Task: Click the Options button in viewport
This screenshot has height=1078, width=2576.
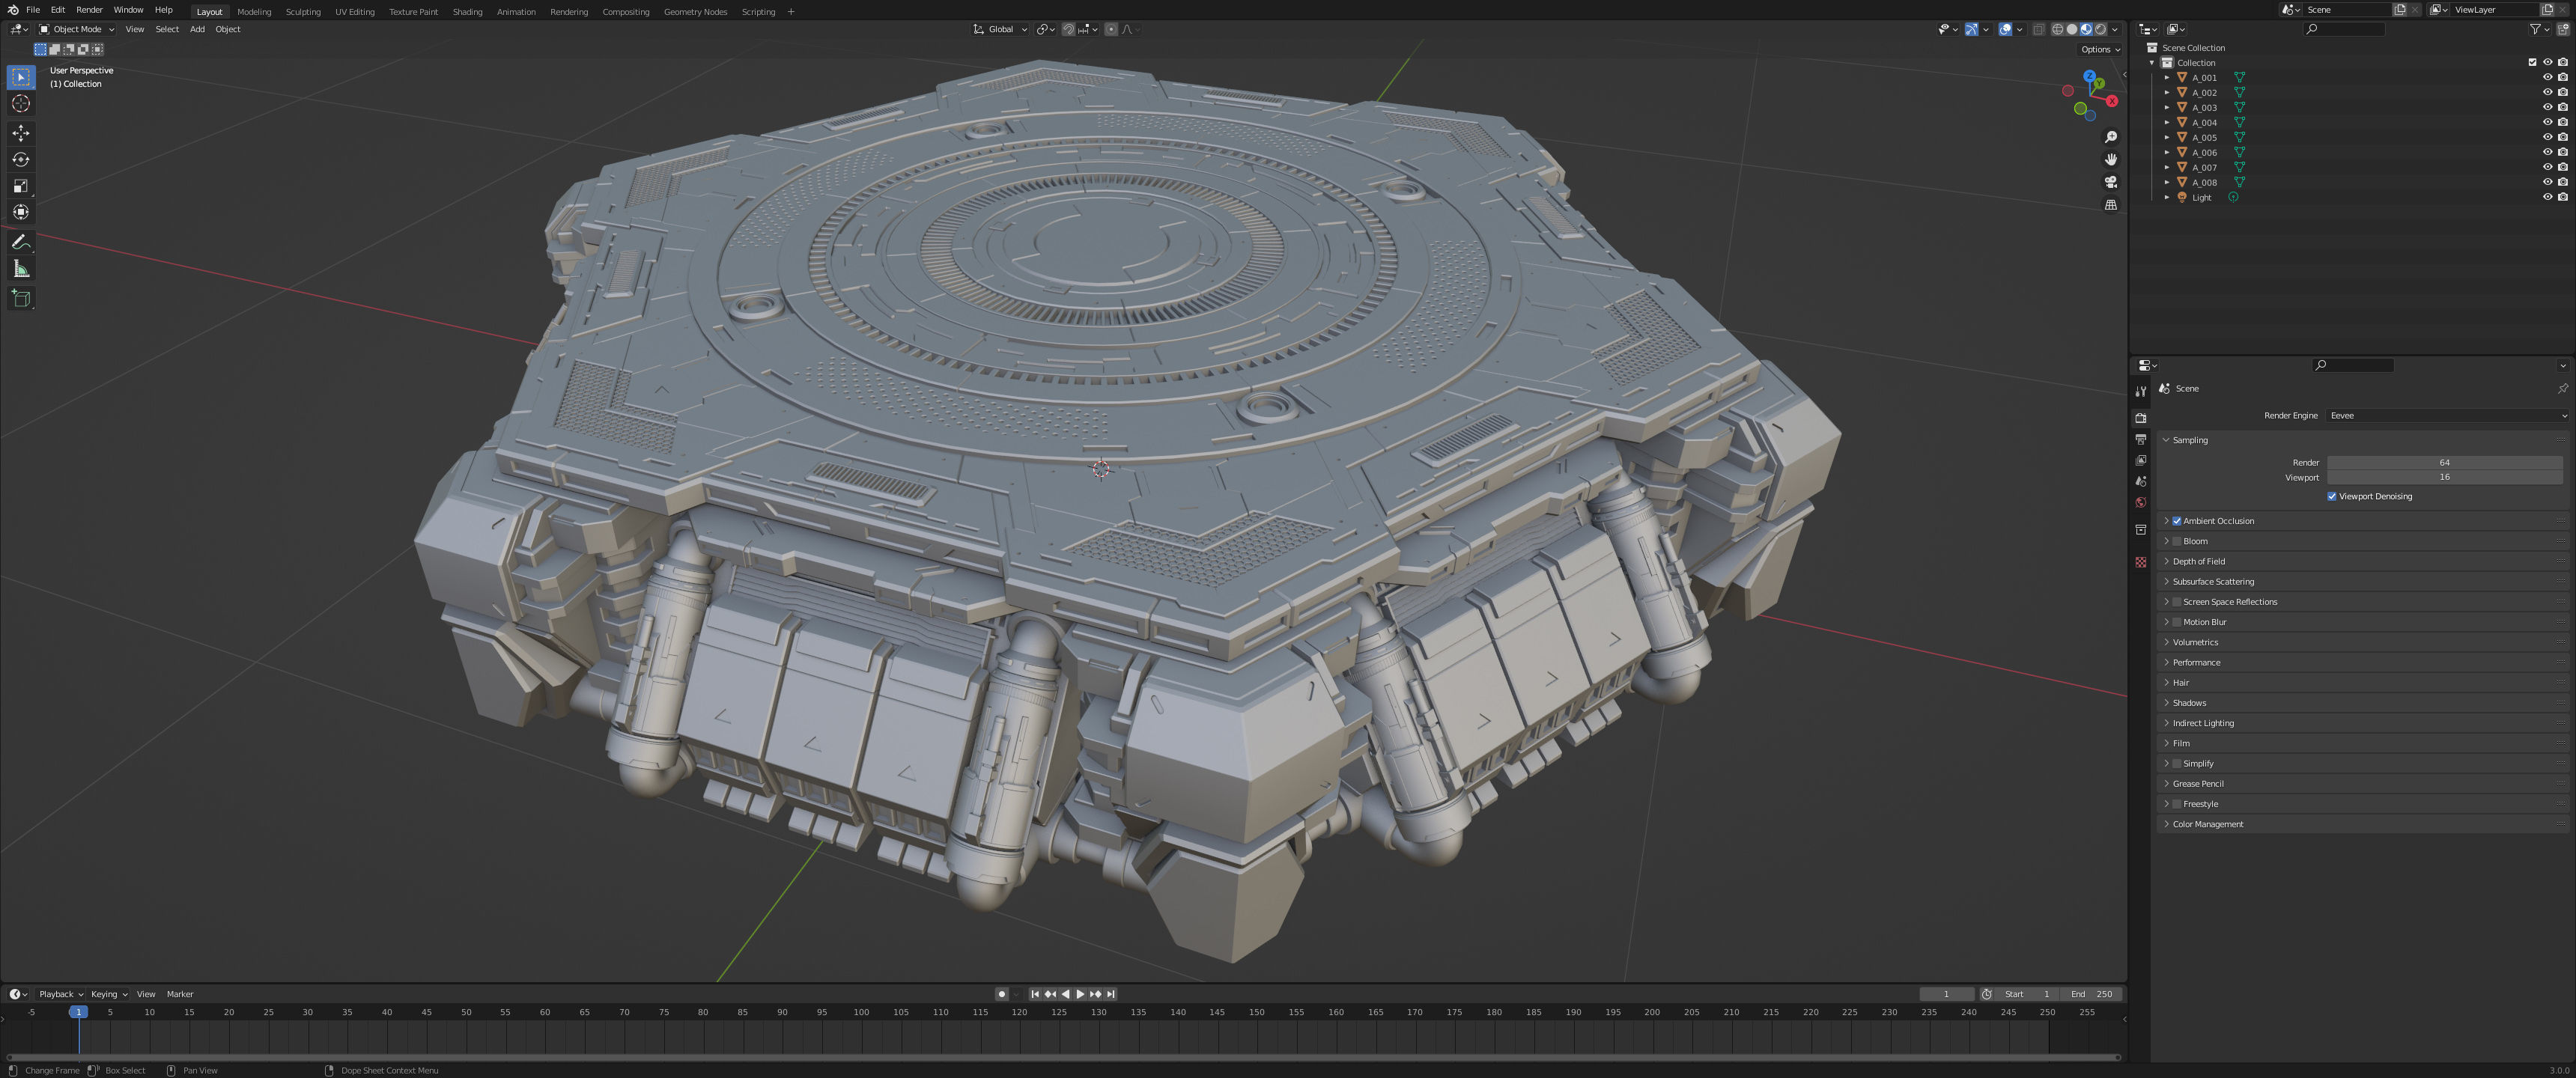Action: coord(2099,49)
